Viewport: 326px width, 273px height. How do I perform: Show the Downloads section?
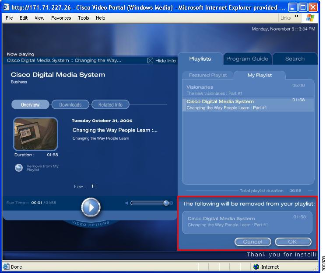(70, 105)
